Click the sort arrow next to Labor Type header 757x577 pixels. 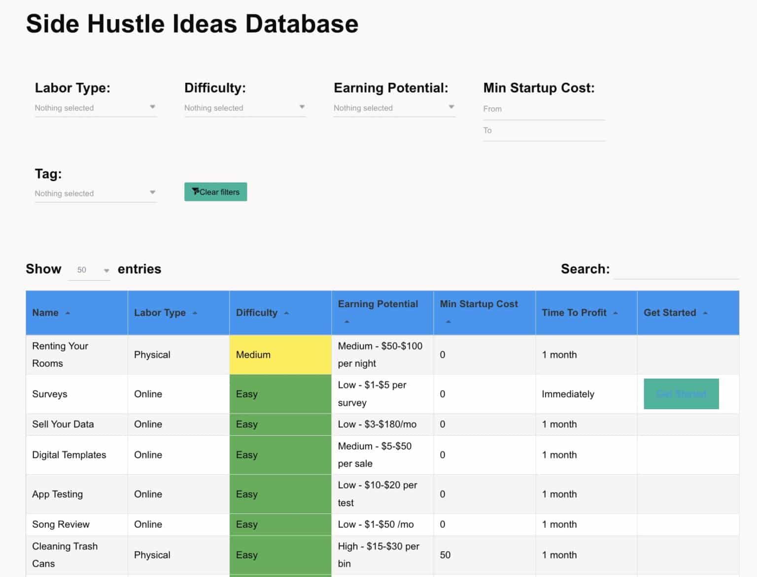click(194, 313)
